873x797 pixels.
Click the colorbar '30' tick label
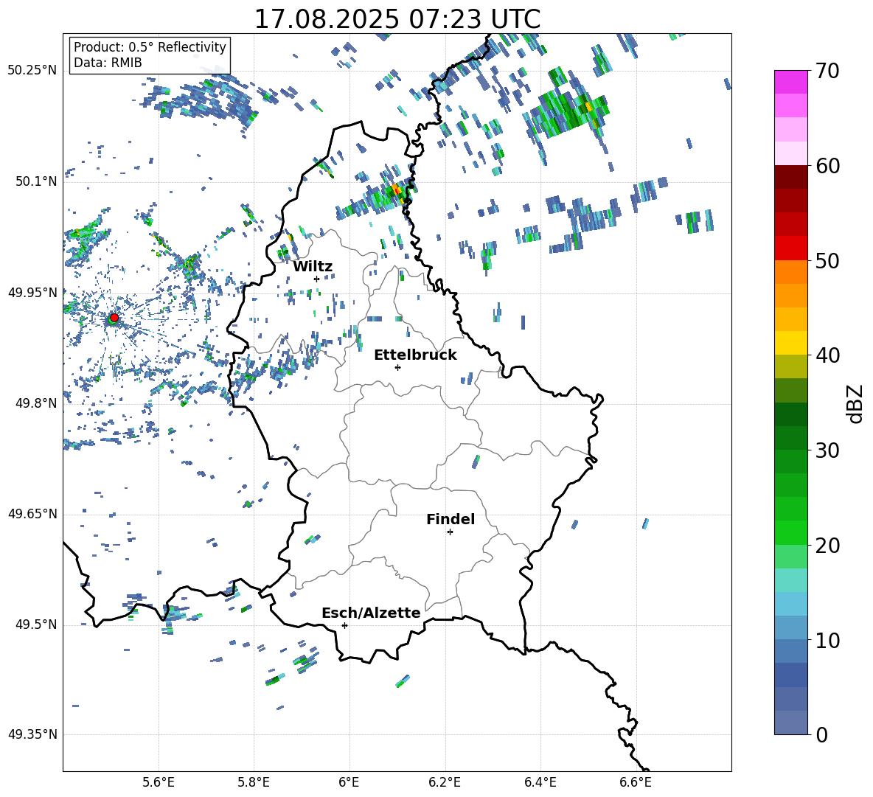pos(827,450)
